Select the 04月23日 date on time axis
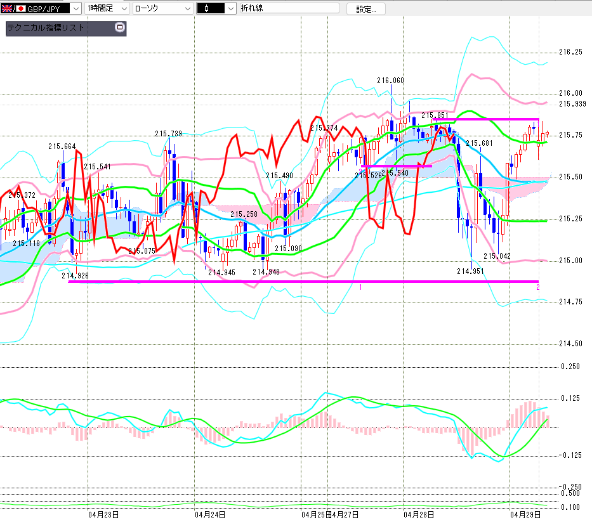 click(x=103, y=514)
